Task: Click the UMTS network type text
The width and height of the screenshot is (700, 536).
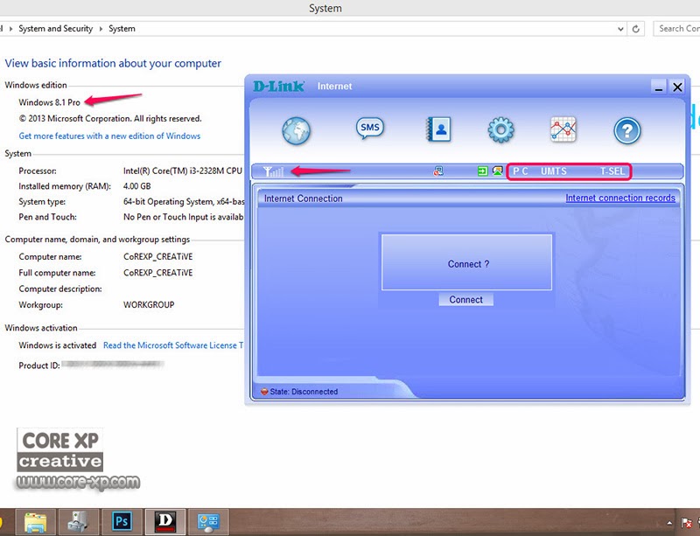Action: point(554,171)
